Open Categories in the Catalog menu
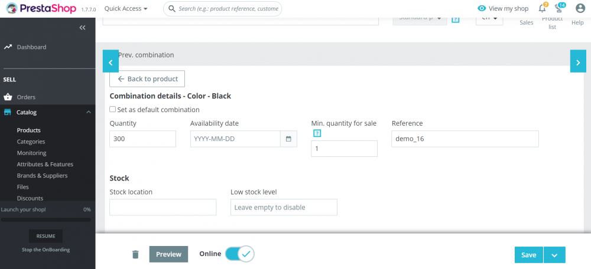 coord(31,142)
